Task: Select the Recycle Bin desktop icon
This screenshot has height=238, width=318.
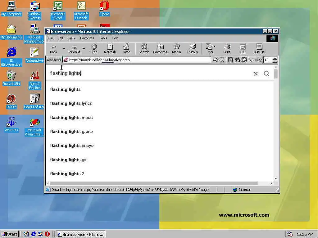Action: pos(11,78)
